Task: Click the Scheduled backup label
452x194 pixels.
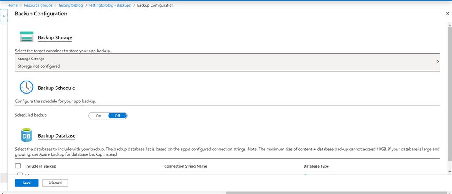Action: 31,115
